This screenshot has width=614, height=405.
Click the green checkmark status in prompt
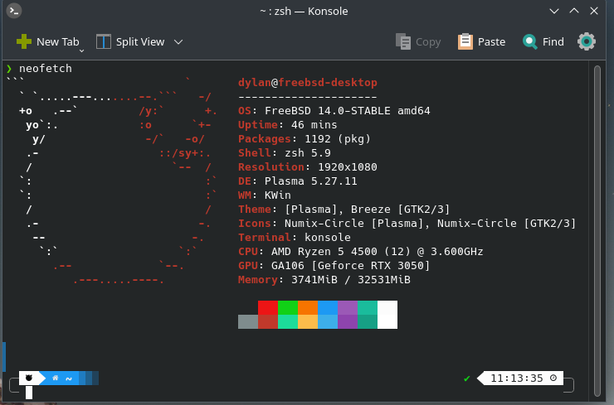click(467, 378)
